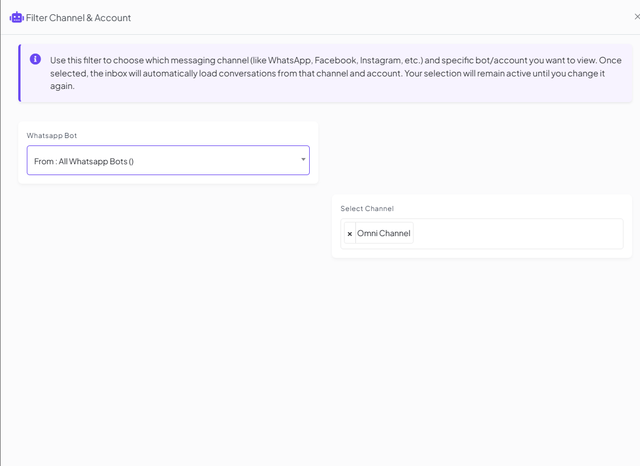Click the filter usage info message text

tap(336, 73)
